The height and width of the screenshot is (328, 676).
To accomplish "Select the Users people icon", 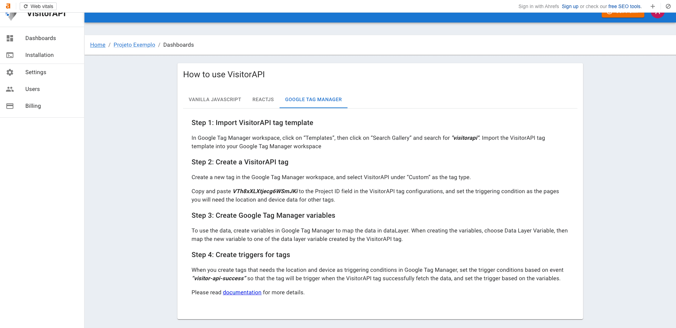I will pyautogui.click(x=10, y=89).
